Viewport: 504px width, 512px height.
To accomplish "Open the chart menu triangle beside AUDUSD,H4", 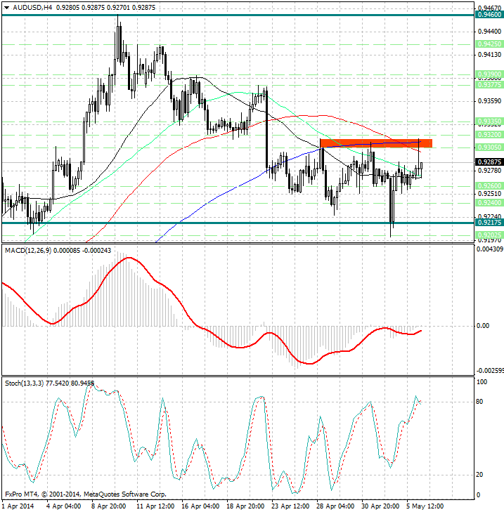I will [6, 8].
